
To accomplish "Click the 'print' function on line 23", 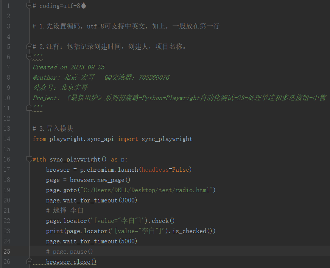I will click(54, 231).
